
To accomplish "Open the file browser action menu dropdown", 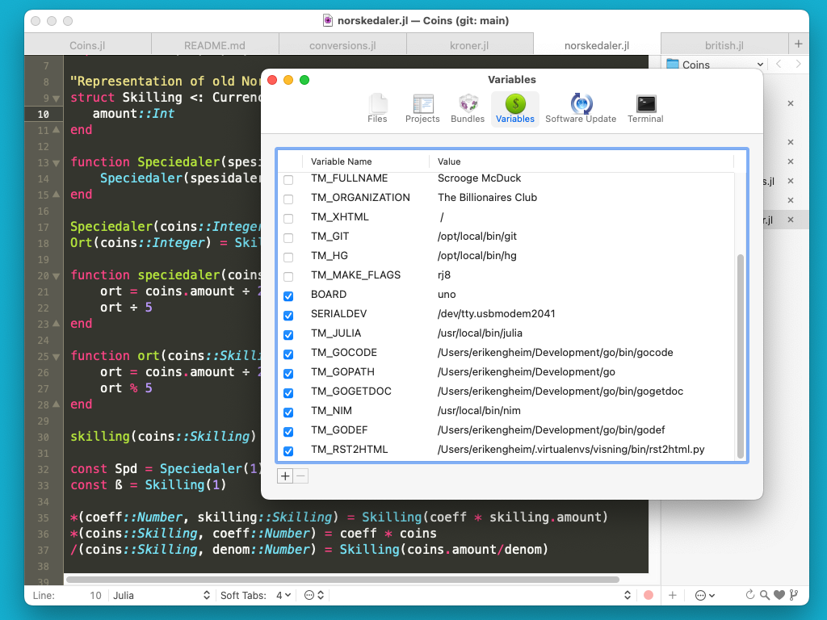I will click(x=704, y=595).
